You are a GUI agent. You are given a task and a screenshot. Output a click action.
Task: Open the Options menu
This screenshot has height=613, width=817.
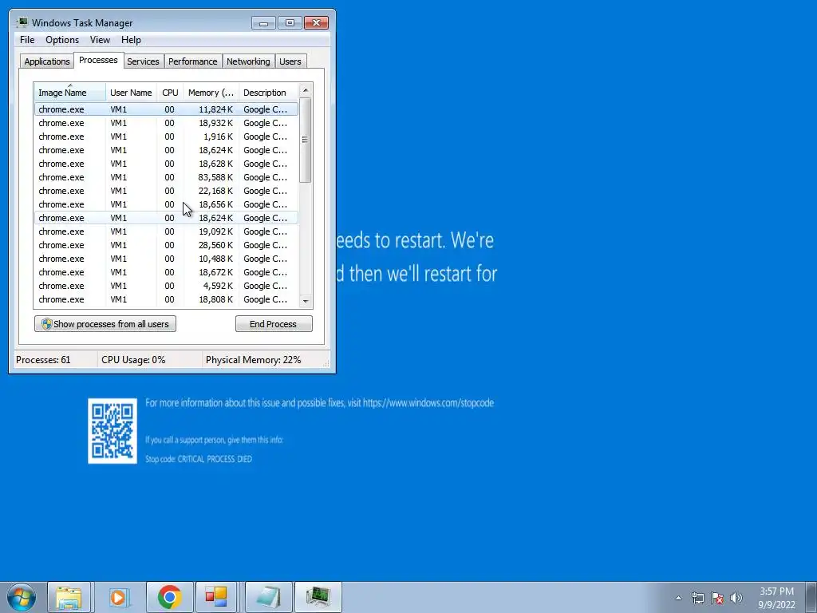pos(62,40)
